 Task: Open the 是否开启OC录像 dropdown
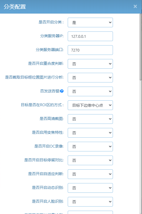[x=90, y=147]
